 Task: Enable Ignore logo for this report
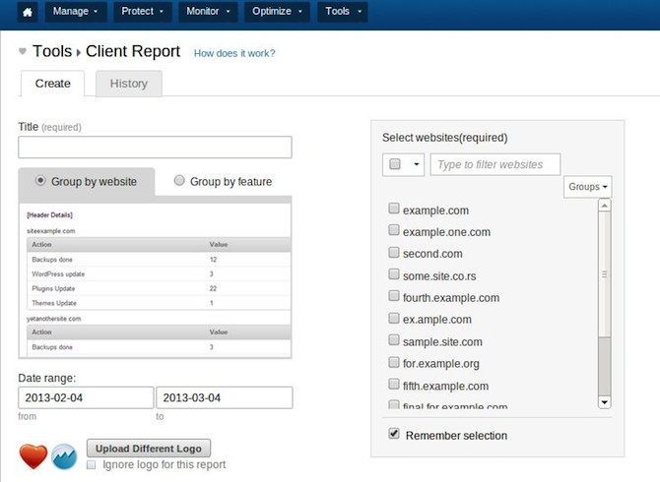point(92,465)
